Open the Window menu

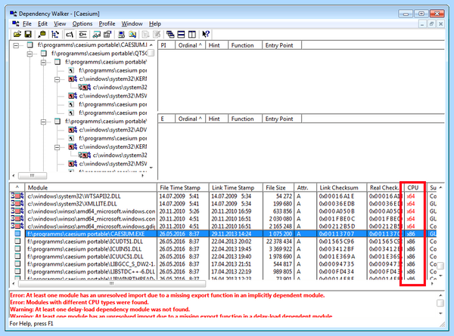pos(132,23)
